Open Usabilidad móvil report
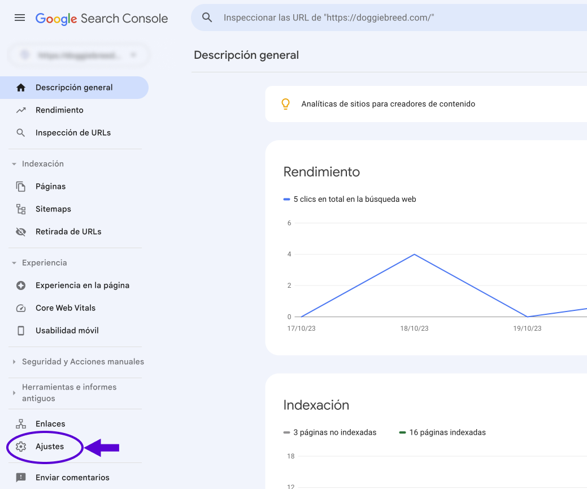This screenshot has width=587, height=489. click(67, 331)
